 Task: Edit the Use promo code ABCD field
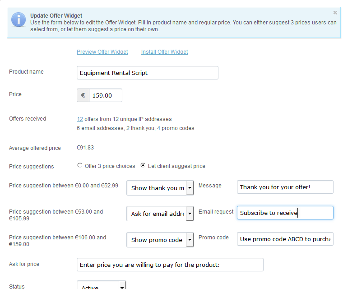[285, 239]
